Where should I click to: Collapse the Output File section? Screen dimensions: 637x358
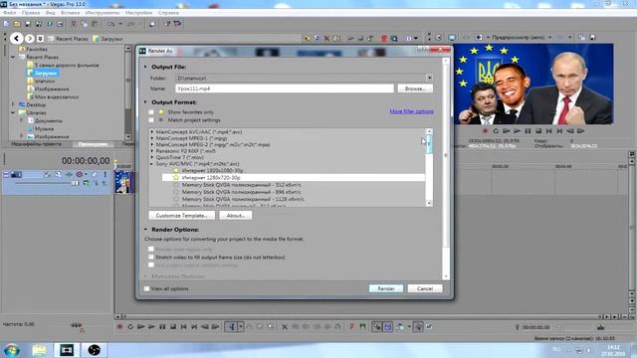click(x=145, y=67)
